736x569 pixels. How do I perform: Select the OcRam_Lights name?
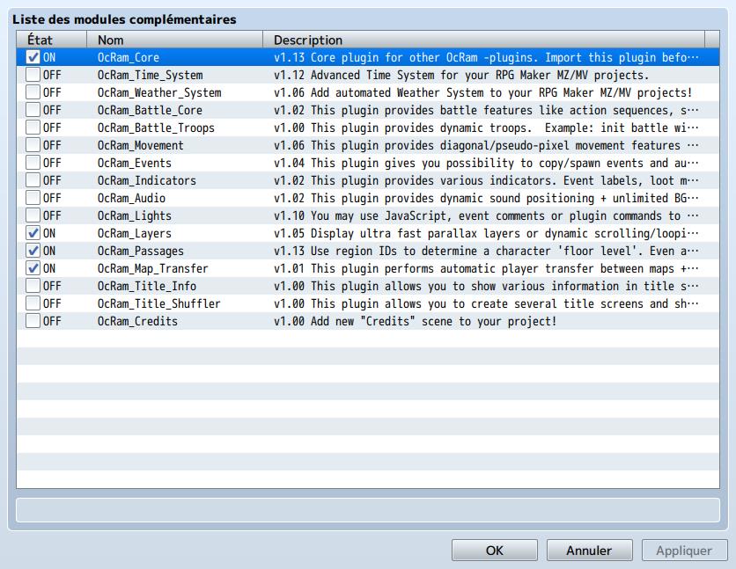pyautogui.click(x=134, y=215)
